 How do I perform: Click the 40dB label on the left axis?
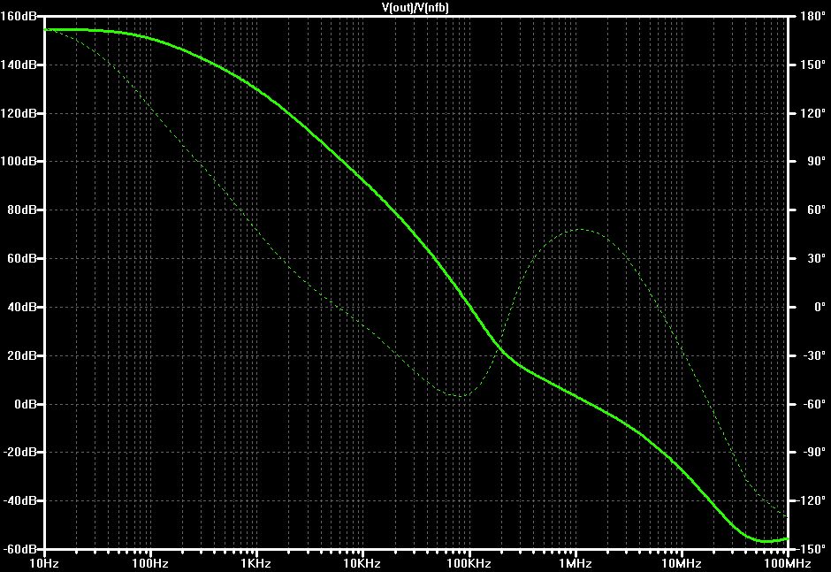coord(22,307)
